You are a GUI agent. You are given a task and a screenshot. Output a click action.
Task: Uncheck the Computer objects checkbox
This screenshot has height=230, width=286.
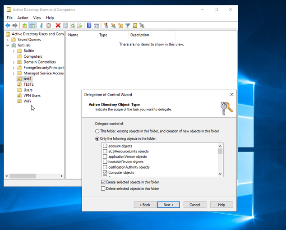pos(105,172)
